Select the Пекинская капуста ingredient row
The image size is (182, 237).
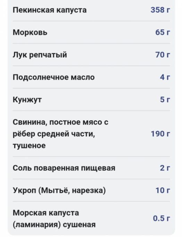tap(91, 10)
